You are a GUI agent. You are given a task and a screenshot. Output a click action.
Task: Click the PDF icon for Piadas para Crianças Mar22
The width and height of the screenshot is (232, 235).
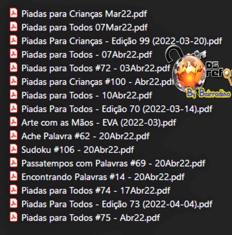click(14, 13)
